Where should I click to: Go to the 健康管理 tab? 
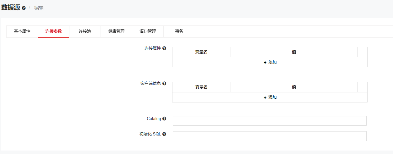point(116,31)
